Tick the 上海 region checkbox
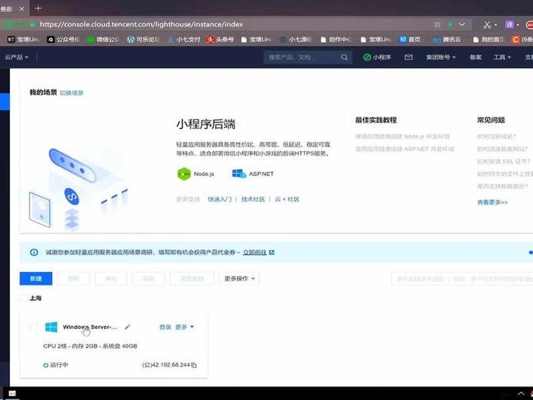This screenshot has width=533, height=400. pyautogui.click(x=23, y=298)
